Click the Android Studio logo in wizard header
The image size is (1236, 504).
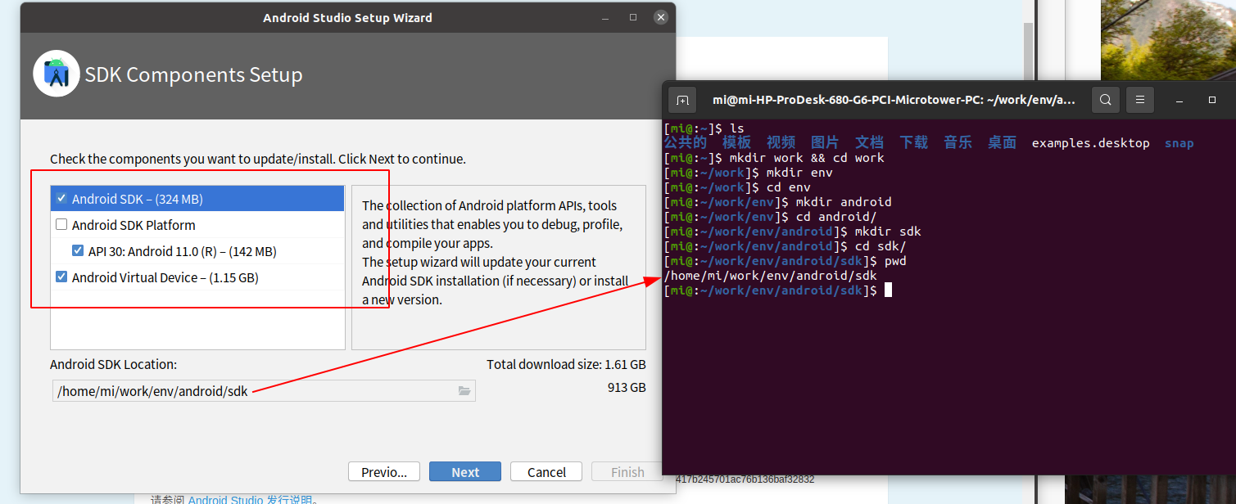(57, 74)
